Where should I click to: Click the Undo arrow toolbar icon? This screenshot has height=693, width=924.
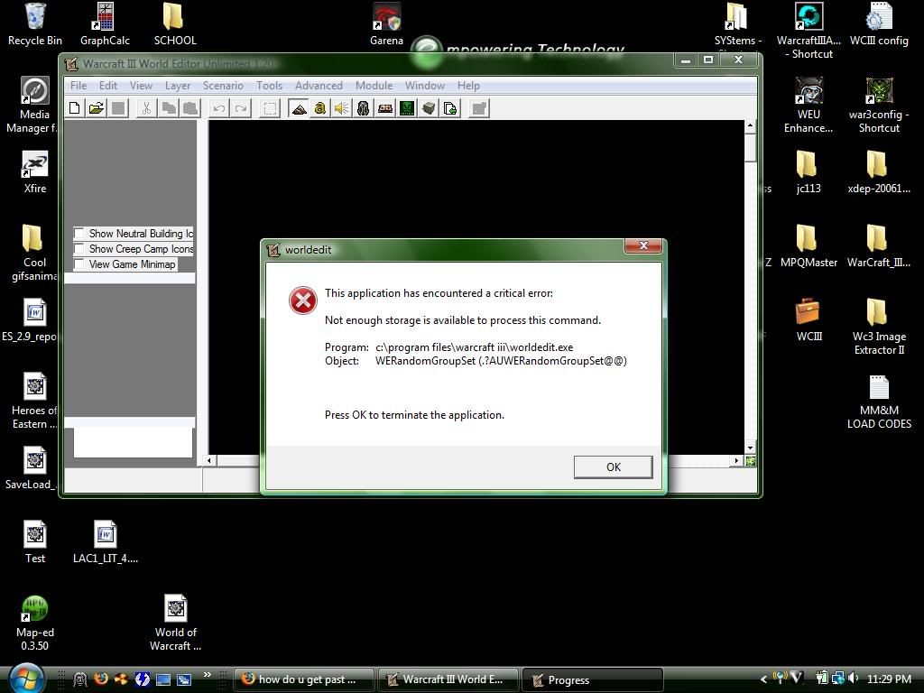point(219,108)
